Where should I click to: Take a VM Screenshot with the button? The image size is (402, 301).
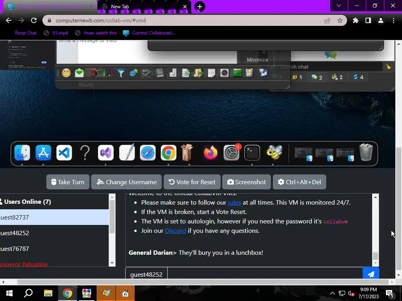(247, 182)
